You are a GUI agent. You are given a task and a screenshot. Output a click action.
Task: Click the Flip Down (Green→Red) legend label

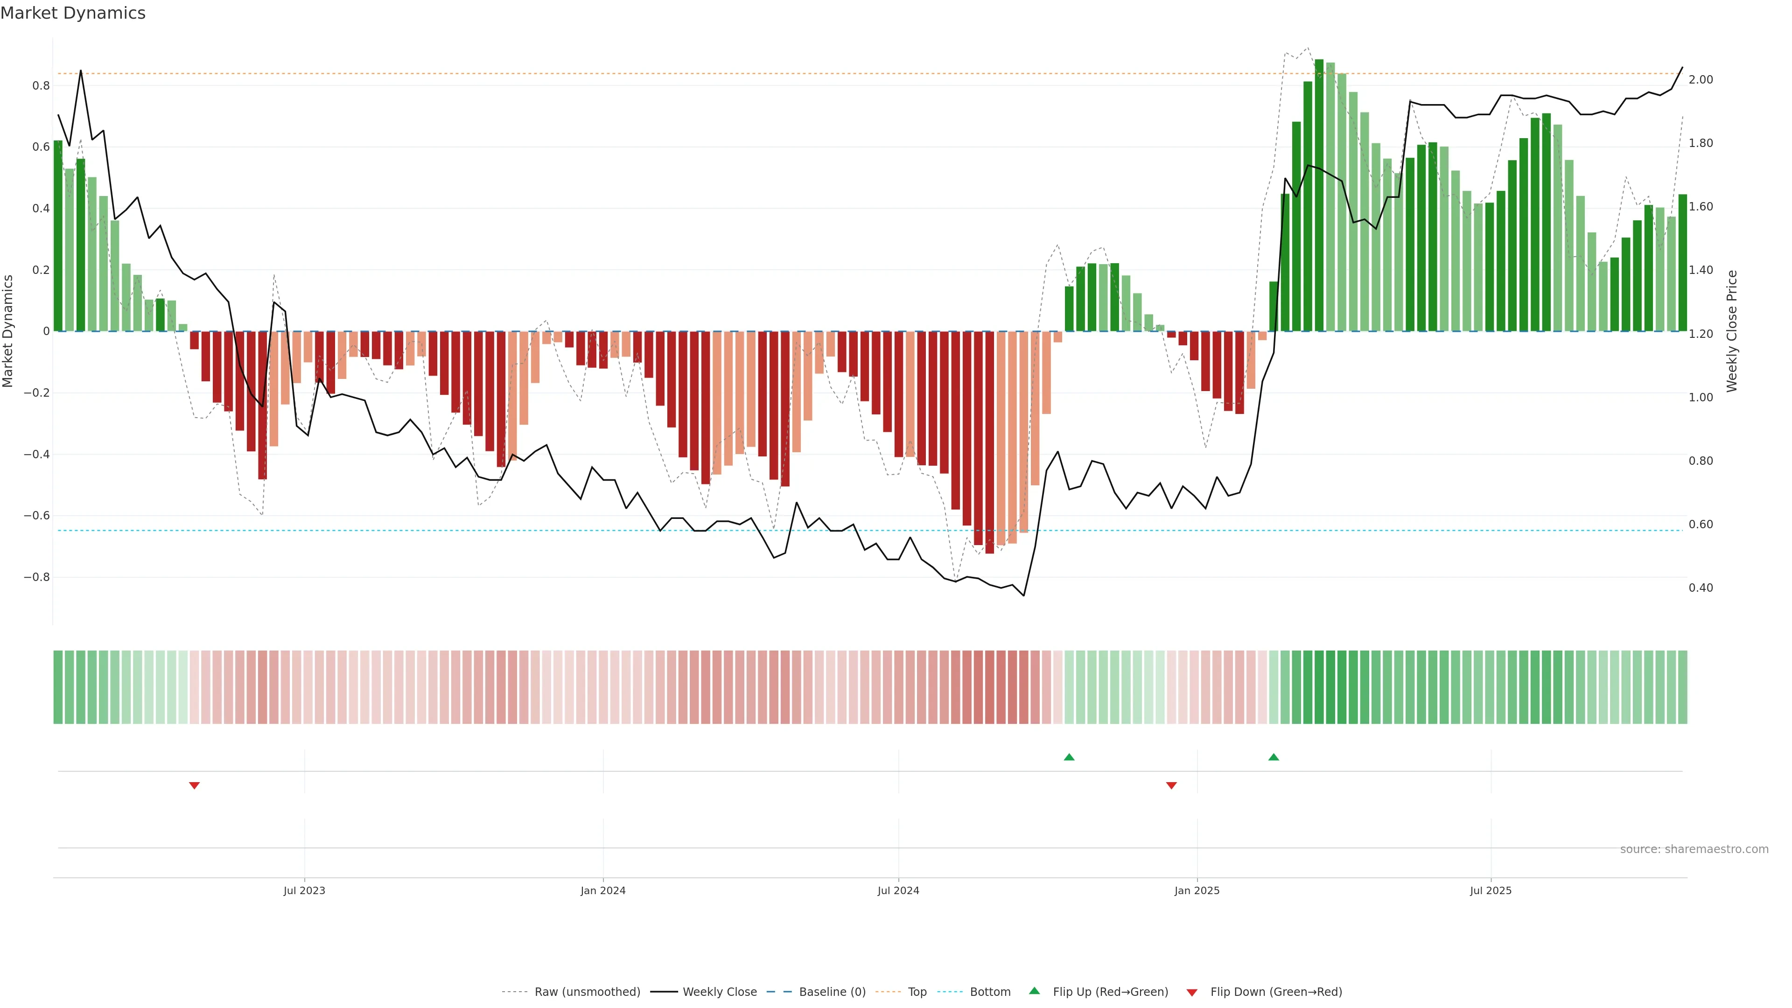pyautogui.click(x=1276, y=992)
